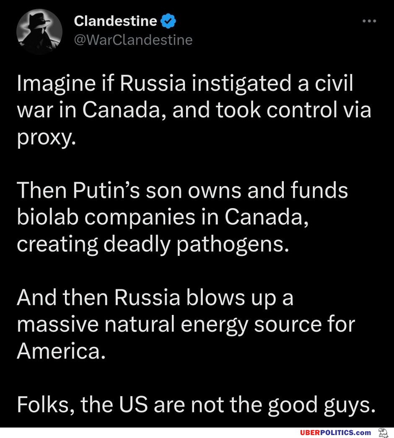The image size is (394, 438).
Task: Click the eagle logo beside UberPolitics.com
Action: tap(382, 433)
